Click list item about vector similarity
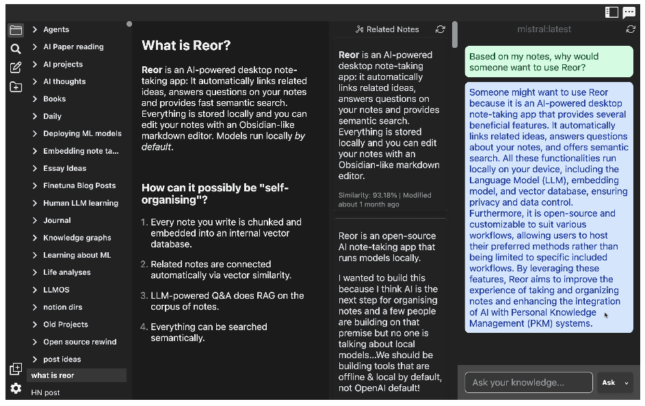 click(221, 269)
